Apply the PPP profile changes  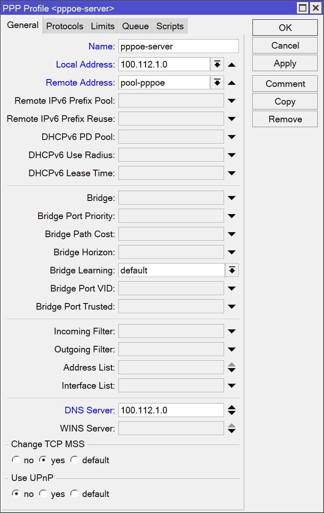click(285, 63)
